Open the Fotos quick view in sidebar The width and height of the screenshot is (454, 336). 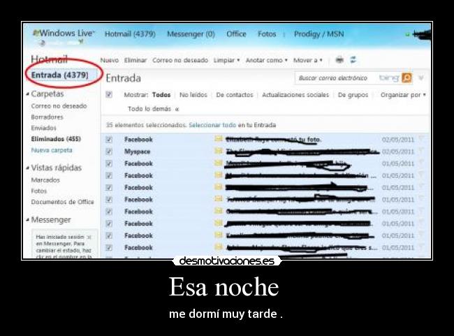39,191
